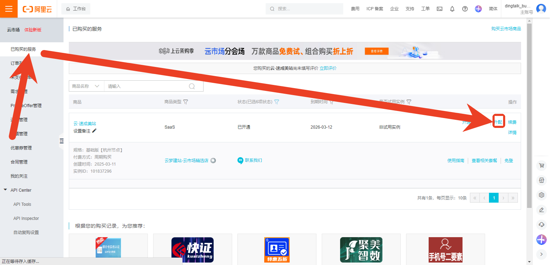Open the 支持 menu

point(410,9)
